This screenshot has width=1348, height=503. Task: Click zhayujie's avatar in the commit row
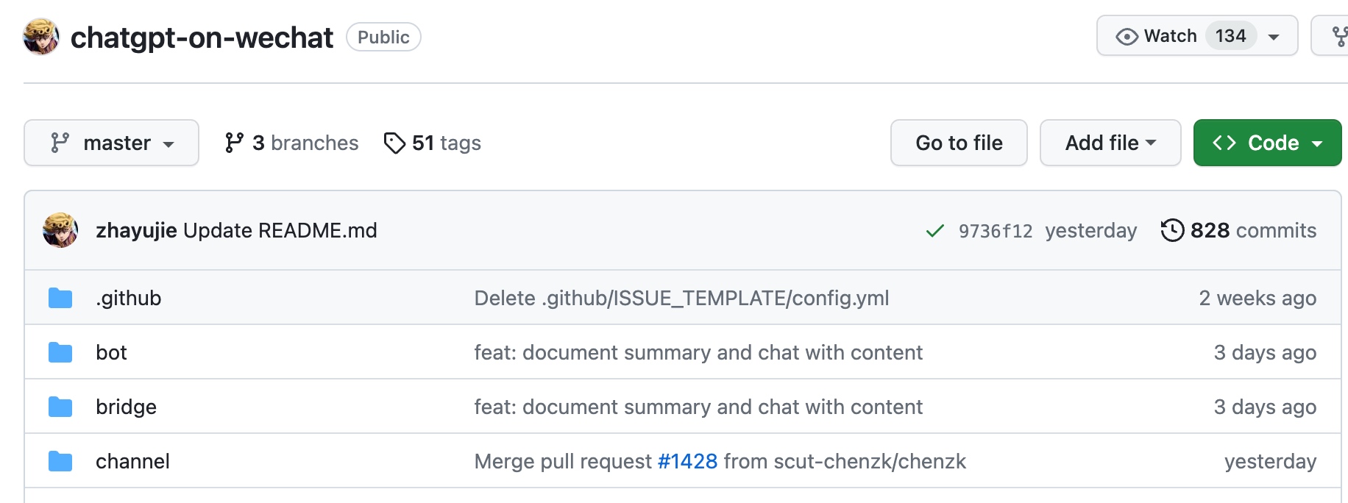click(x=60, y=230)
